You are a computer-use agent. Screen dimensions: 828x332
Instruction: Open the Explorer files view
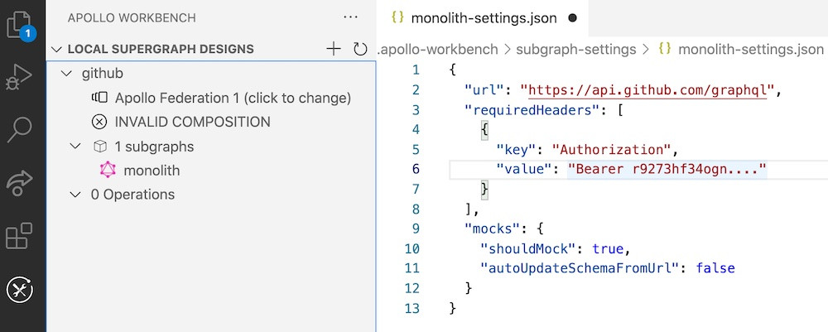coord(22,26)
